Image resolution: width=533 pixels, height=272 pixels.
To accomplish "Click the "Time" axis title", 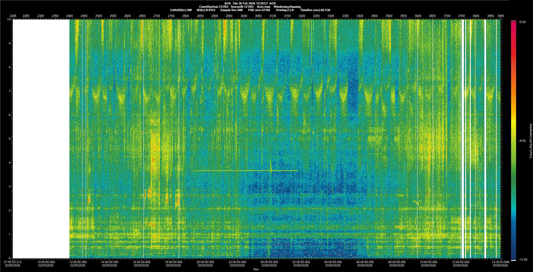I will (256, 269).
